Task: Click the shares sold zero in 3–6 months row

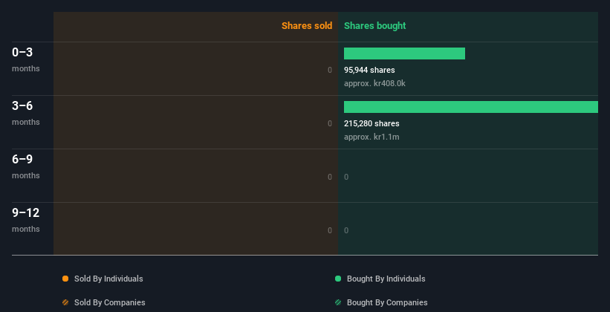Action: pos(330,124)
